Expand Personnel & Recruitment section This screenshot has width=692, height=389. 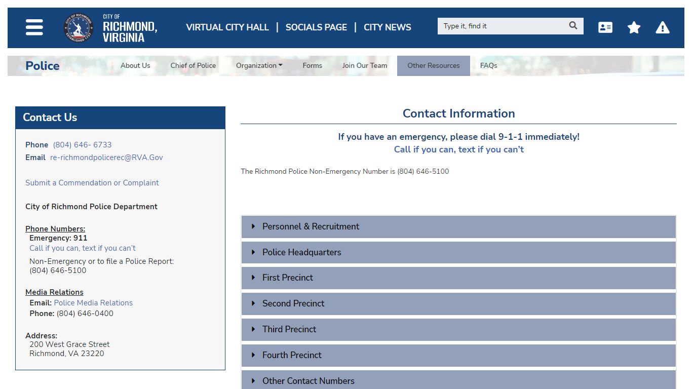pos(458,226)
